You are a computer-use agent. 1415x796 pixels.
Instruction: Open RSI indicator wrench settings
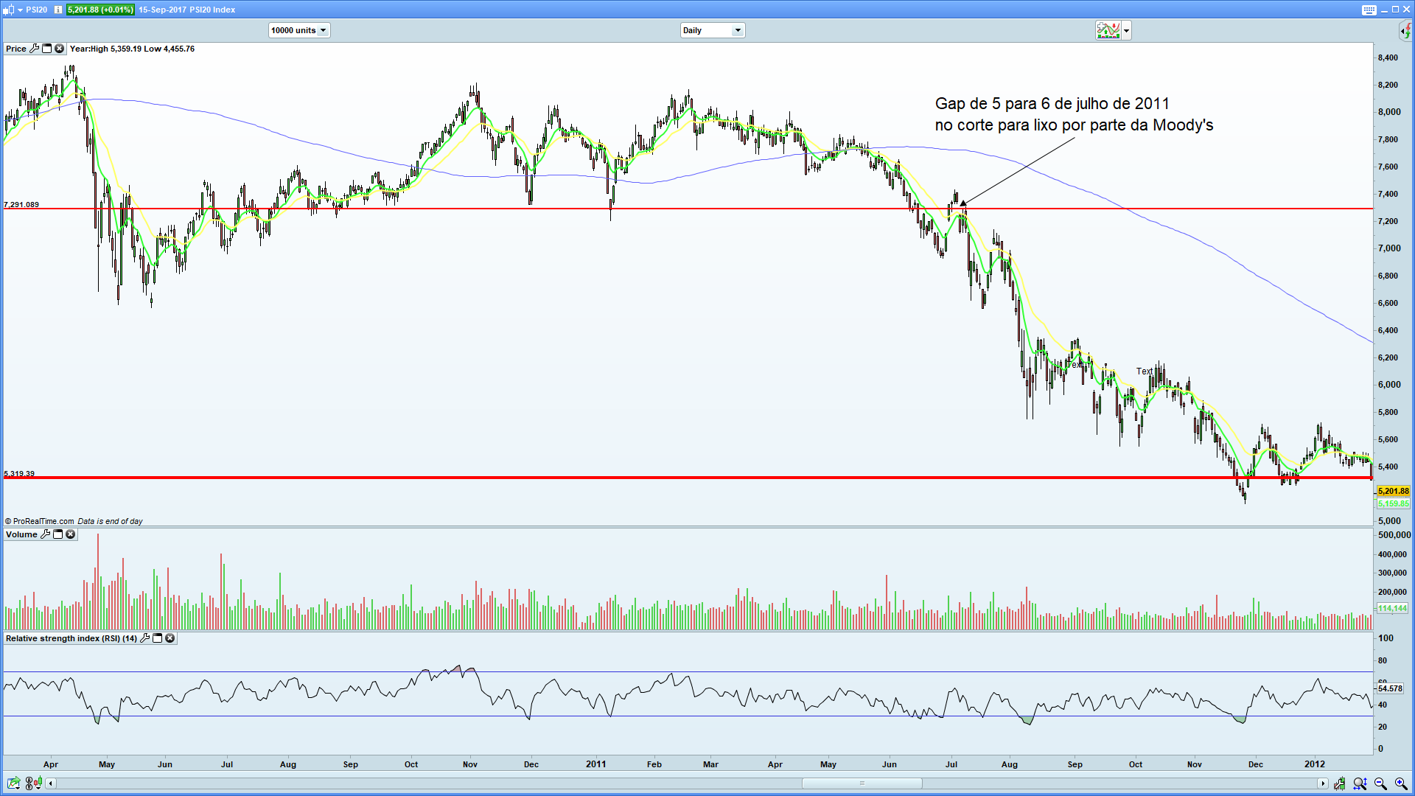click(x=144, y=638)
